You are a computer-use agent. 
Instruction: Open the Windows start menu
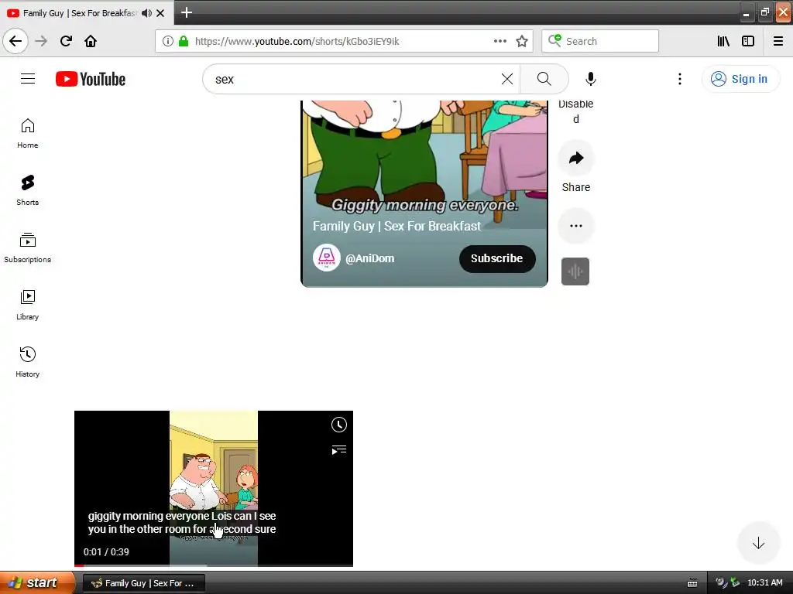[x=36, y=582]
